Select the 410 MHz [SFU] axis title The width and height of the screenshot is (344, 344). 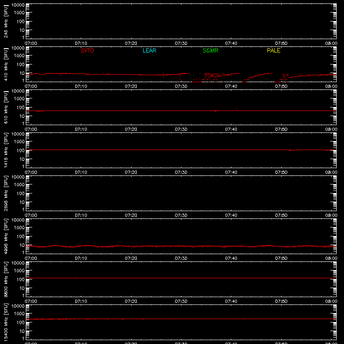(6, 64)
